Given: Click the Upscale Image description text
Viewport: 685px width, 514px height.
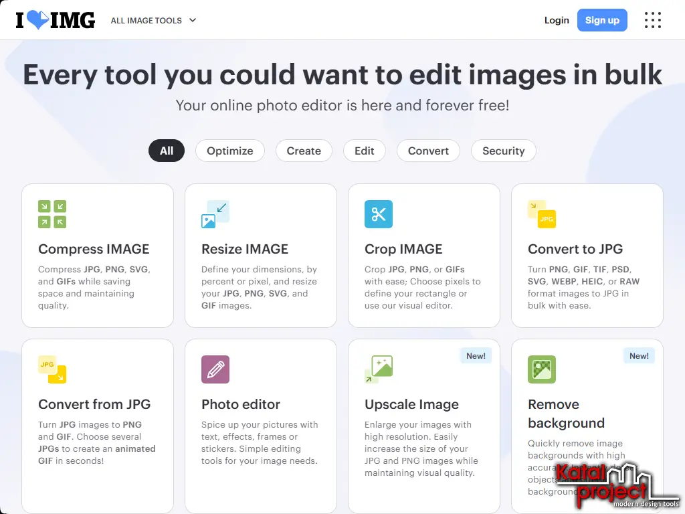Looking at the screenshot, I should tap(421, 448).
